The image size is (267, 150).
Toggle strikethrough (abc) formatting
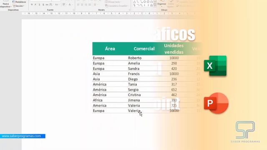[47, 5]
